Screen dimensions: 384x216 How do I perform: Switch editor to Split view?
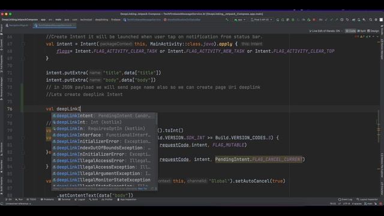361,31
